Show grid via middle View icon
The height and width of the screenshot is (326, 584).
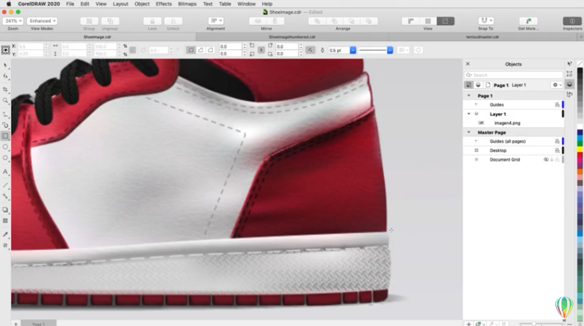(x=428, y=21)
